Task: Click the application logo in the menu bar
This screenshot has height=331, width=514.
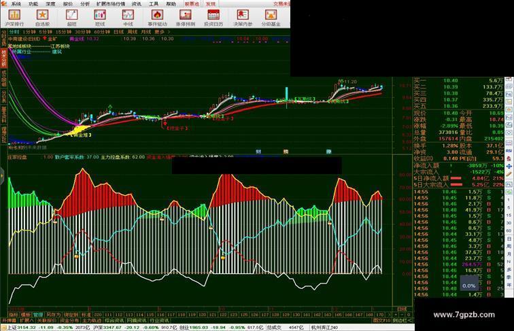Action: pyautogui.click(x=3, y=3)
